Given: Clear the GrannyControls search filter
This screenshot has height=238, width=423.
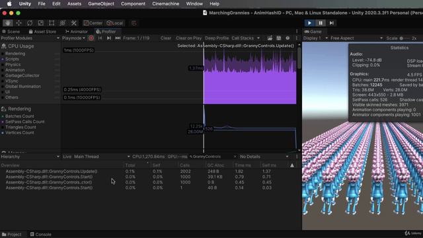Looking at the screenshot, I should 235,157.
